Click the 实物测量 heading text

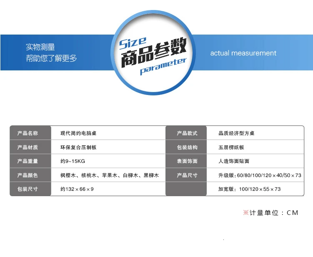click(40, 47)
